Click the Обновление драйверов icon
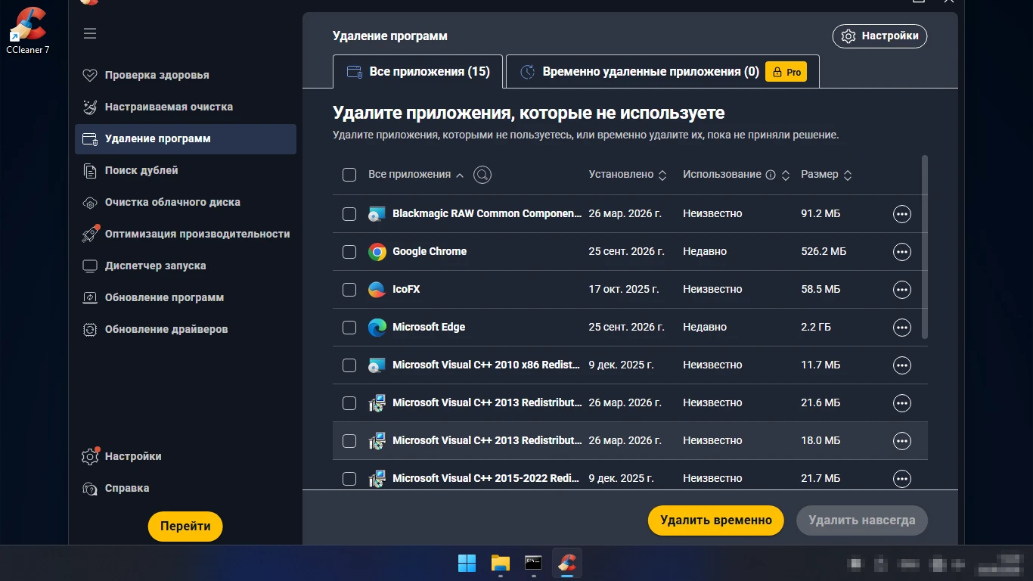 [90, 329]
